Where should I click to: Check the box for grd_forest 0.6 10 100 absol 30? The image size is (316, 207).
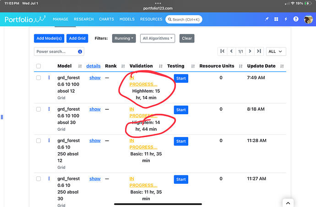[x=38, y=109]
